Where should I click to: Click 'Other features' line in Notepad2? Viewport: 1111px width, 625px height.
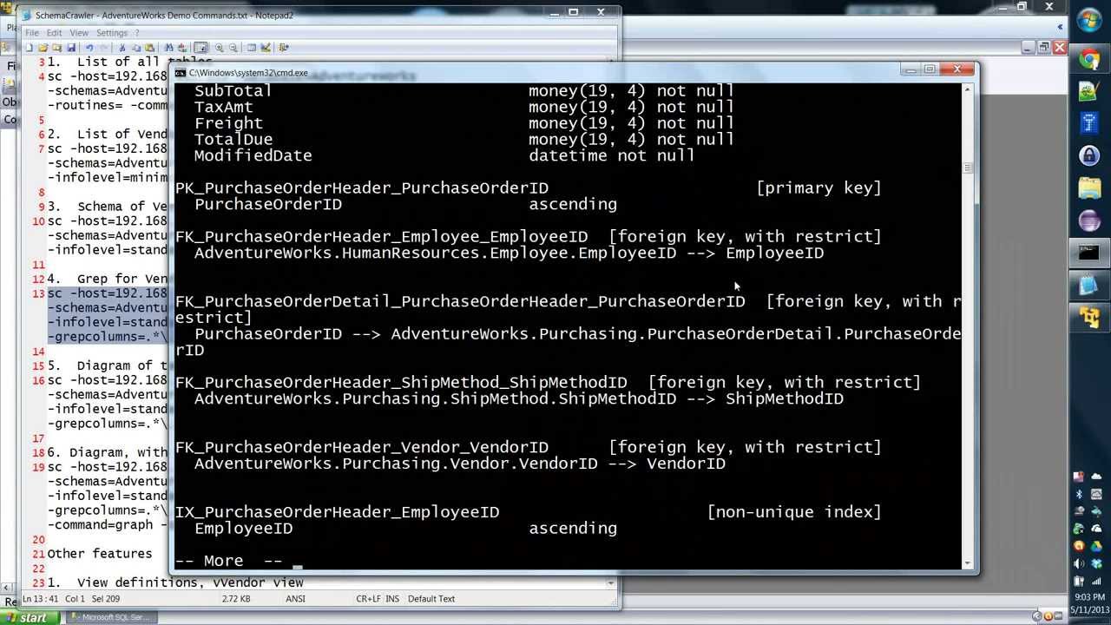99,554
